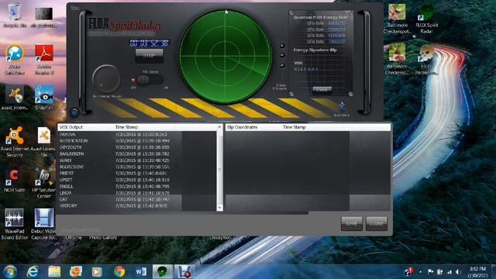Viewport: 496px width, 279px height.
Task: Open Avast SafeZone desktop shortcut
Action: pos(15,60)
